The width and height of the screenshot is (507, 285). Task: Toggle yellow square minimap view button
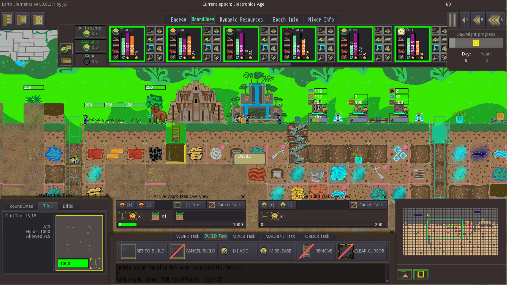(x=420, y=274)
